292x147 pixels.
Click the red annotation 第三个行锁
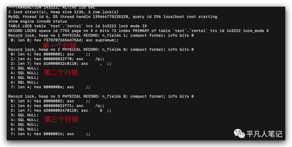coord(61,119)
